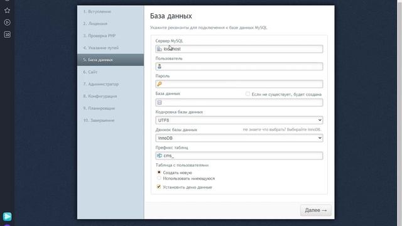Image resolution: width=402 pixels, height=226 pixels.
Task: Click the 'База данных' page heading
Action: pyautogui.click(x=171, y=16)
